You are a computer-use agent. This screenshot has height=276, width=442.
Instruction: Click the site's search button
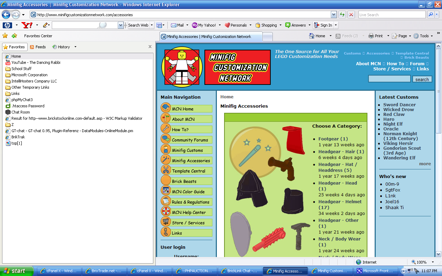[422, 79]
